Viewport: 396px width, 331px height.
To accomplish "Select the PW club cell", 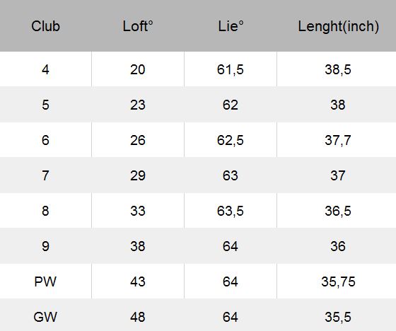I will pyautogui.click(x=45, y=281).
